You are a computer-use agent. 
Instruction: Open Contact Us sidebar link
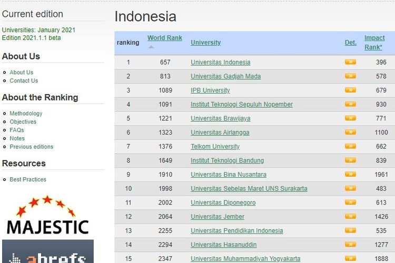24,80
